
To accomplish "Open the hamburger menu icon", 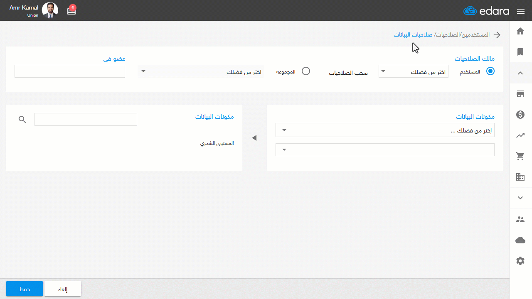I will click(521, 11).
